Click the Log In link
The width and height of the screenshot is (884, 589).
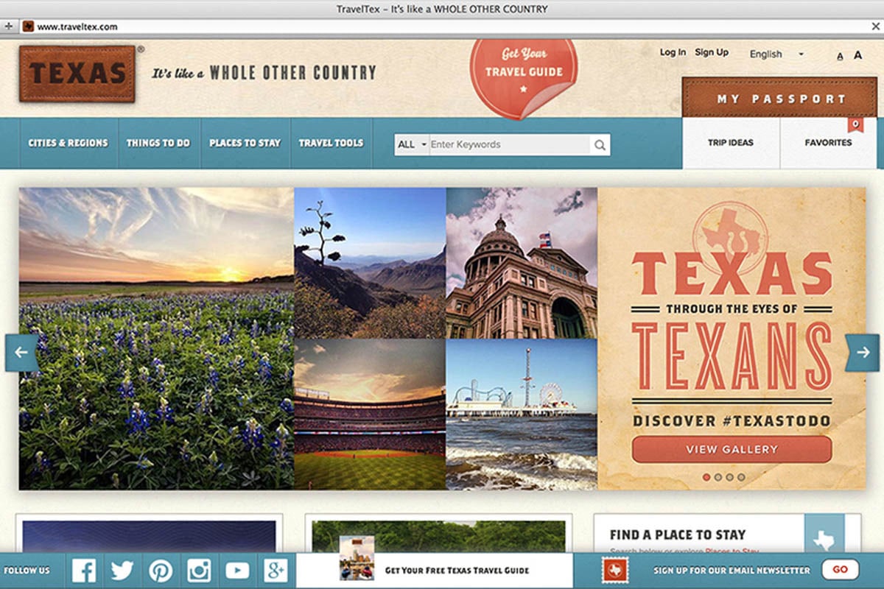(673, 52)
